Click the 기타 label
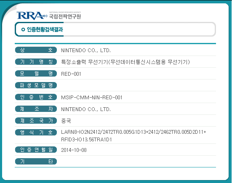Image resolution: width=232 pixels, height=183 pixels. [x=36, y=161]
